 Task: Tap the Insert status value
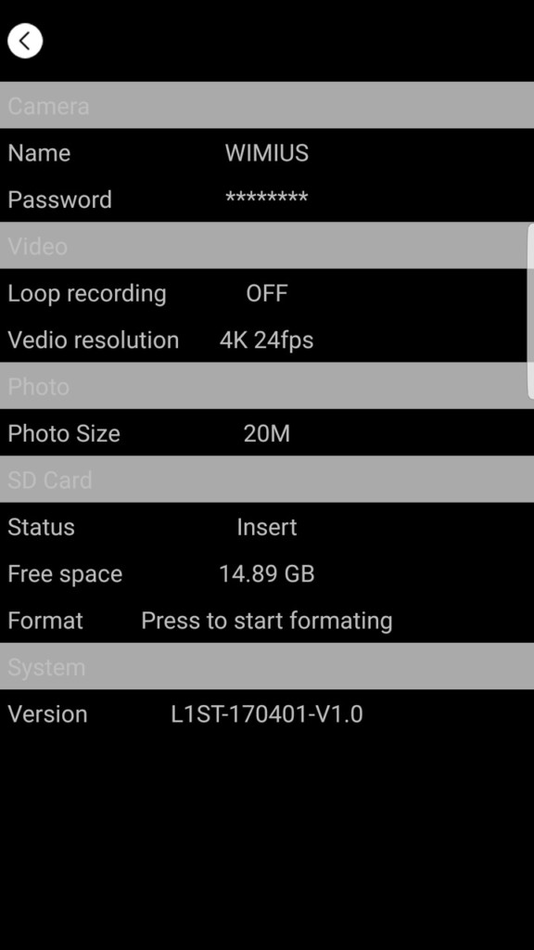coord(267,527)
